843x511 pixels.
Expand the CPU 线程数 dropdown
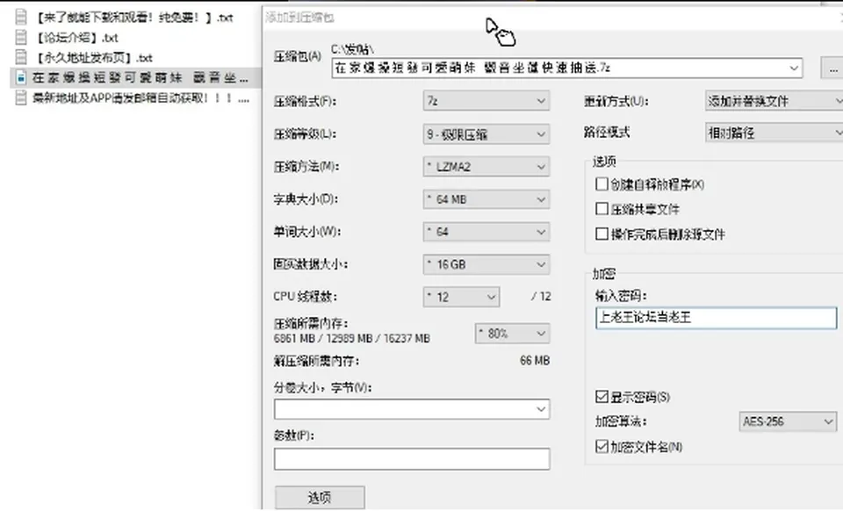tap(461, 297)
